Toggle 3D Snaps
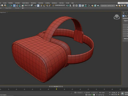This screenshot has width=128, height=96. click(41, 6)
